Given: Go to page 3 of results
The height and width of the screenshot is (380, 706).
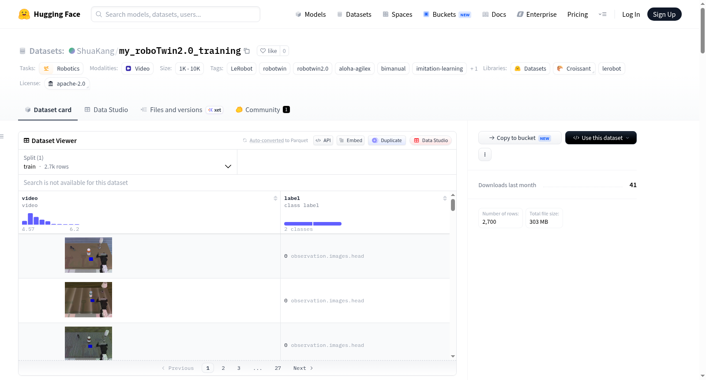Looking at the screenshot, I should point(239,368).
